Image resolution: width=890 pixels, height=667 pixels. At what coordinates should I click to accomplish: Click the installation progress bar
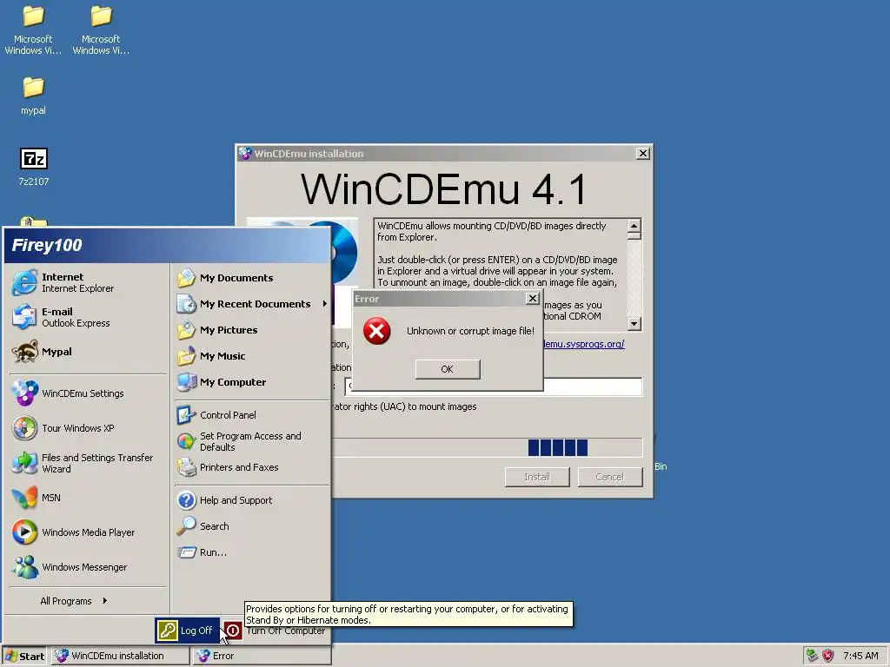click(x=487, y=447)
